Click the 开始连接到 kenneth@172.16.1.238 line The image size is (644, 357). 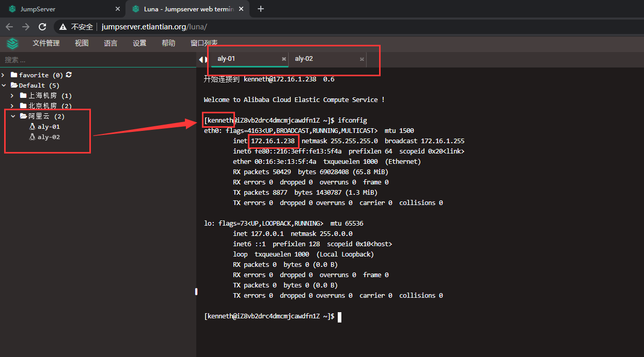269,79
